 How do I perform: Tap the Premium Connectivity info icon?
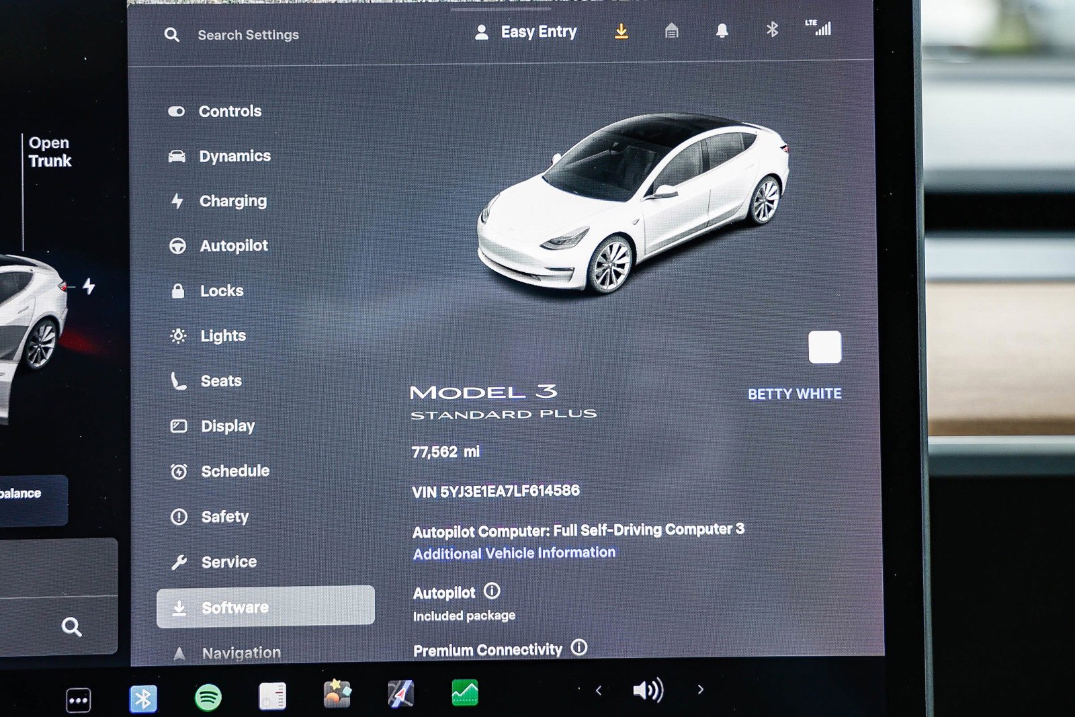pos(578,647)
